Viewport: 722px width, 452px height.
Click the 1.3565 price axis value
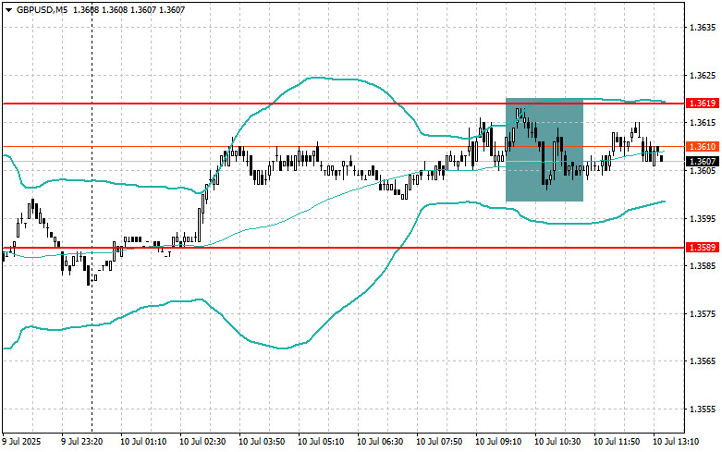click(x=703, y=361)
